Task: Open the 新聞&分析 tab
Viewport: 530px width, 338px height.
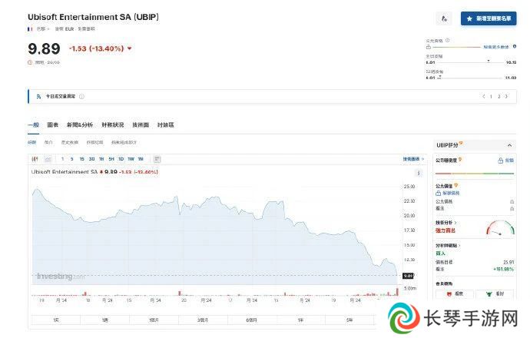Action: (80, 124)
